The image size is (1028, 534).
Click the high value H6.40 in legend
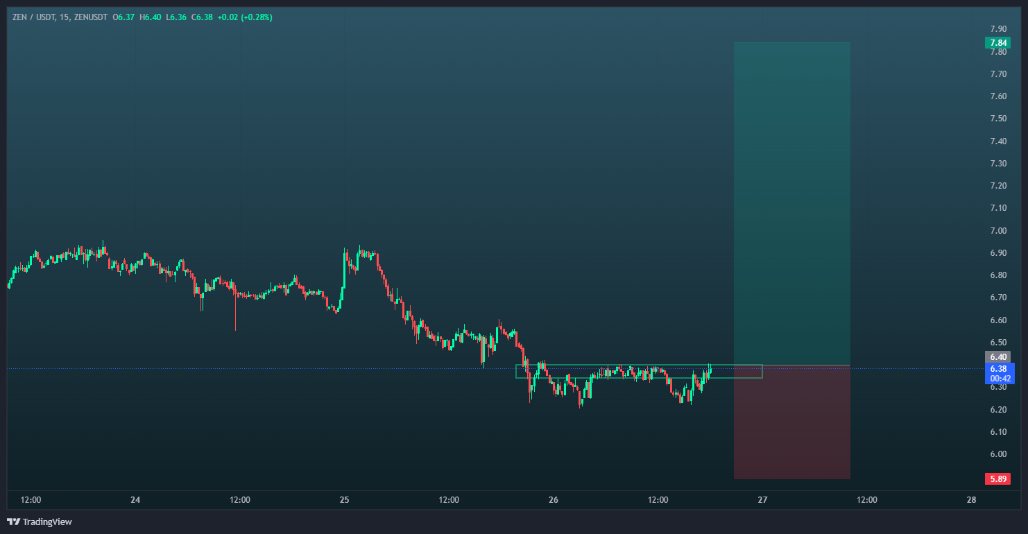click(151, 17)
